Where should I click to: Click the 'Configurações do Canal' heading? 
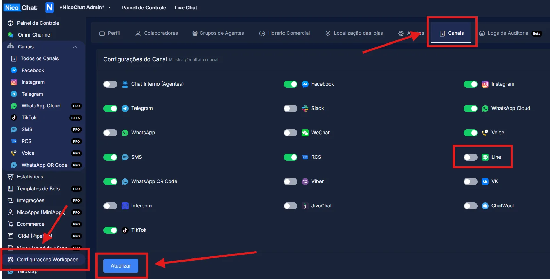pos(135,59)
